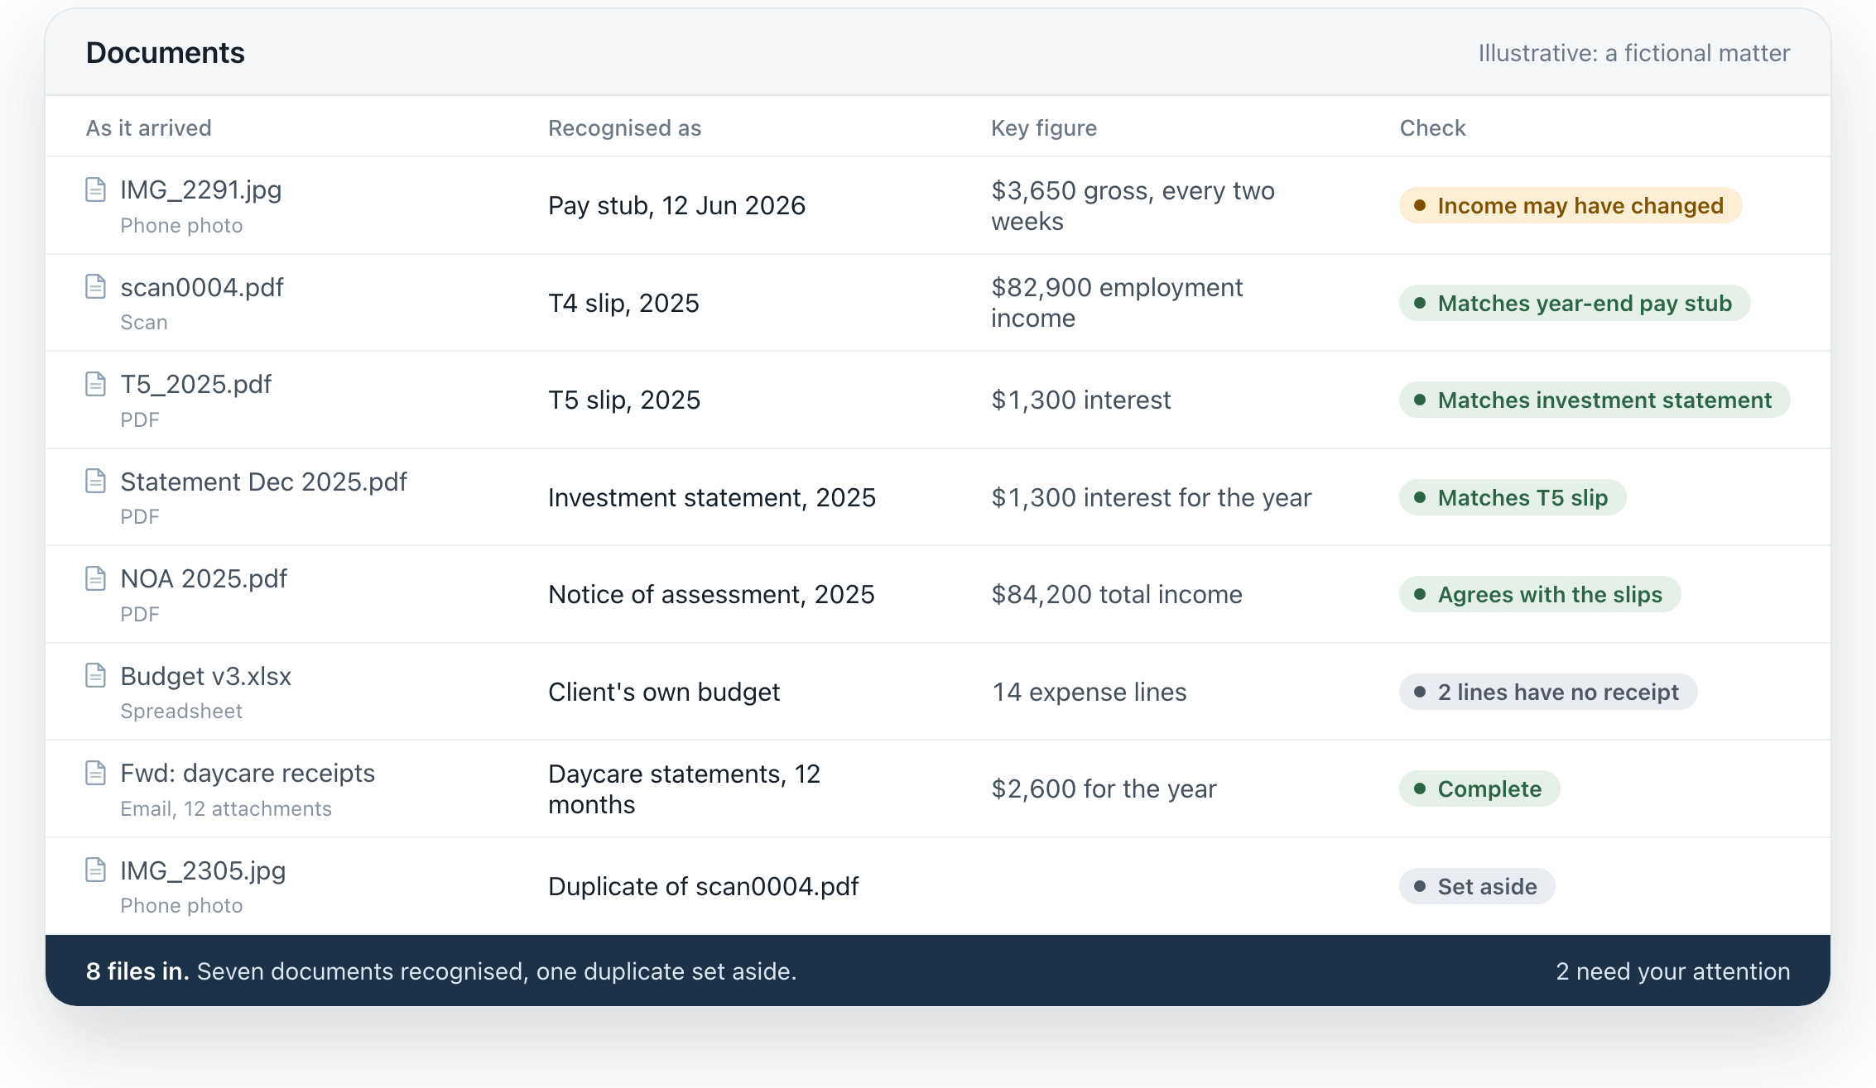Select 'Budget v3.xlsx' file name
The width and height of the screenshot is (1876, 1088).
pos(206,676)
